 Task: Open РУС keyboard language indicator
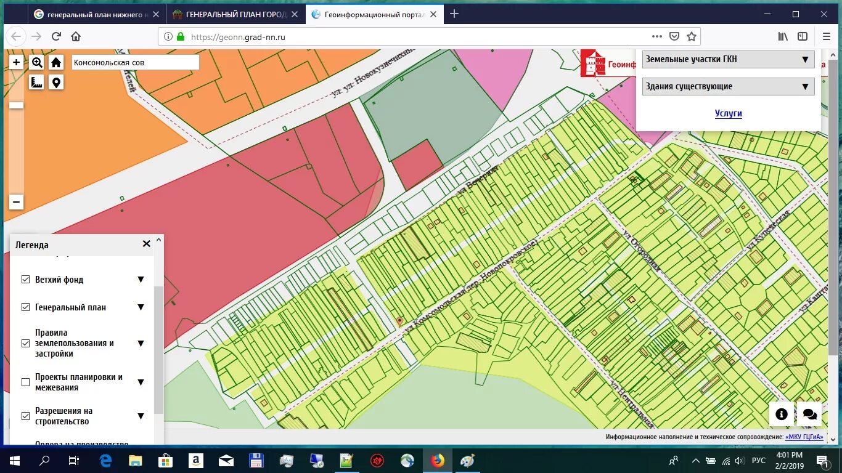(759, 461)
